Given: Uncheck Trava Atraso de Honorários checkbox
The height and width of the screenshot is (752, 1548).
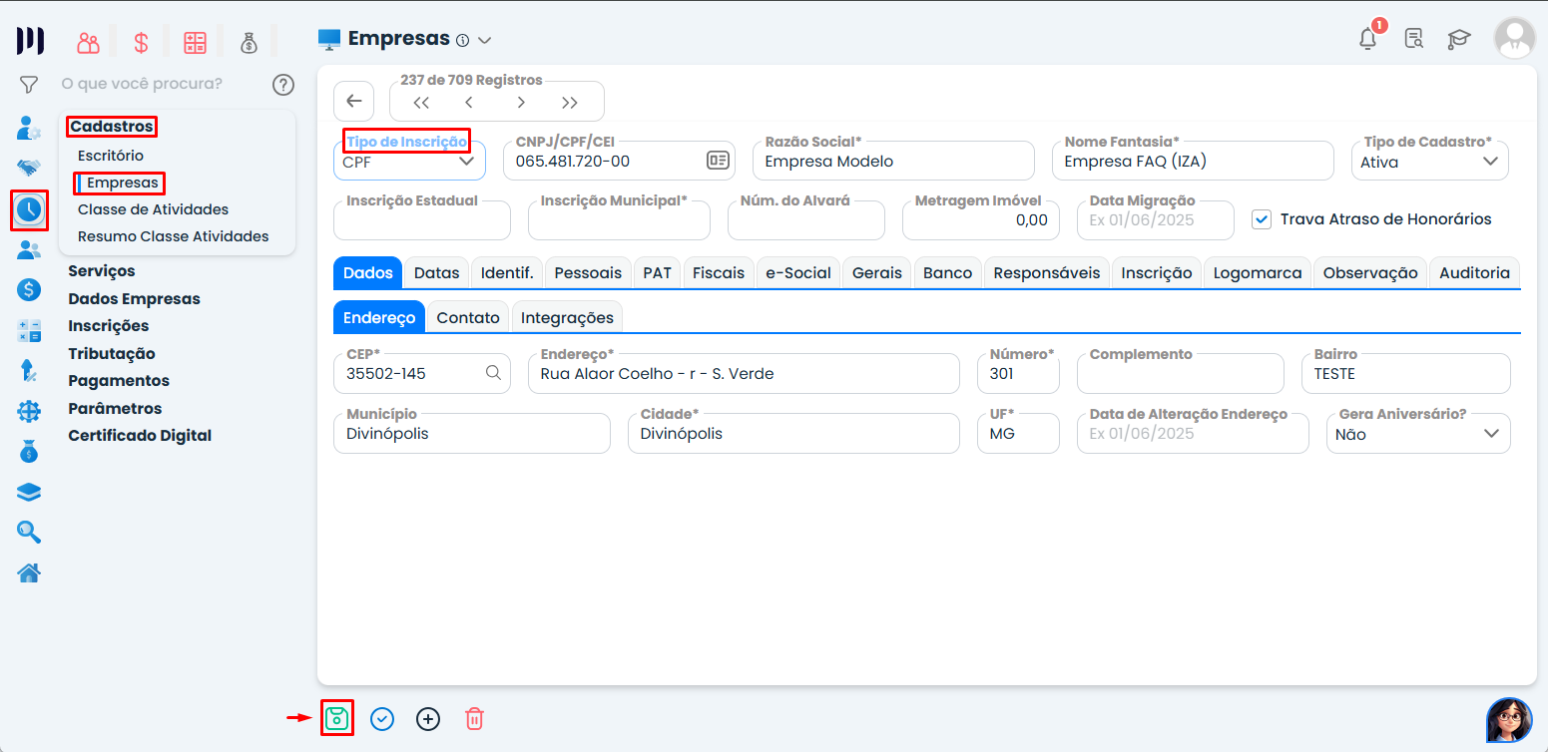Looking at the screenshot, I should point(1262,219).
